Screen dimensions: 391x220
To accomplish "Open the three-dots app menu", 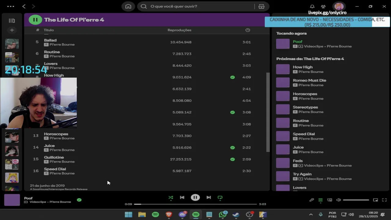I will point(10,6).
